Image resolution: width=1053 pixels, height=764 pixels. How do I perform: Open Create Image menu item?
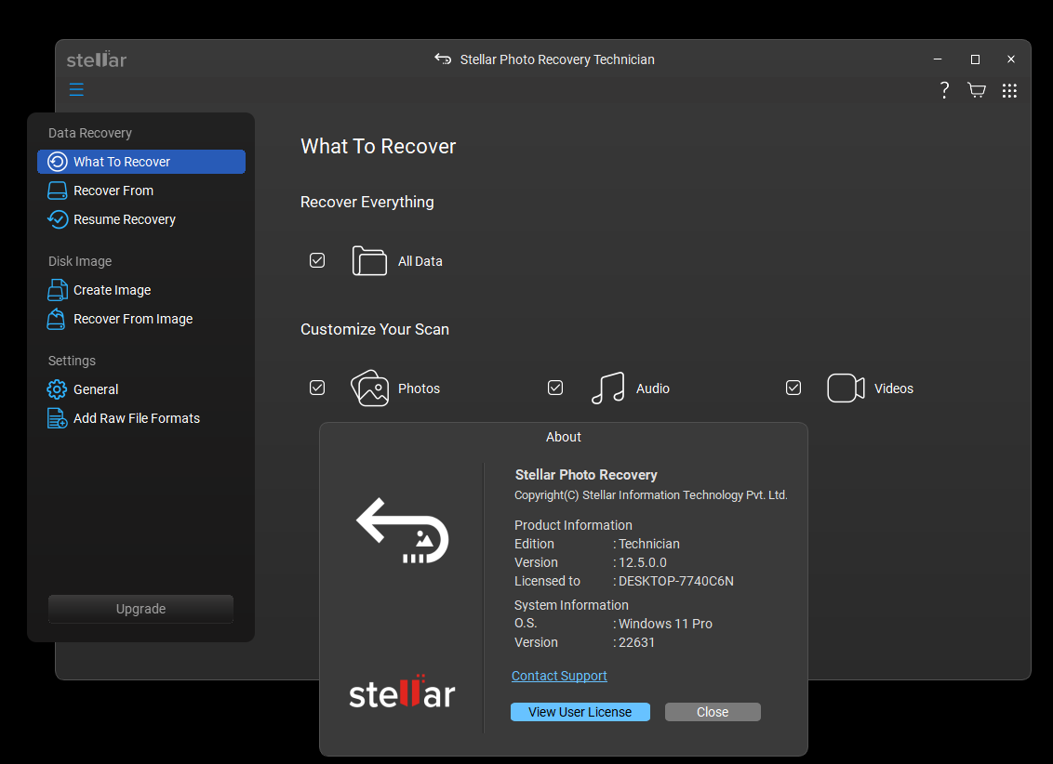click(x=141, y=290)
